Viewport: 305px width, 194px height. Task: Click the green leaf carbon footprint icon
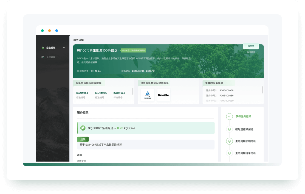pyautogui.click(x=83, y=128)
